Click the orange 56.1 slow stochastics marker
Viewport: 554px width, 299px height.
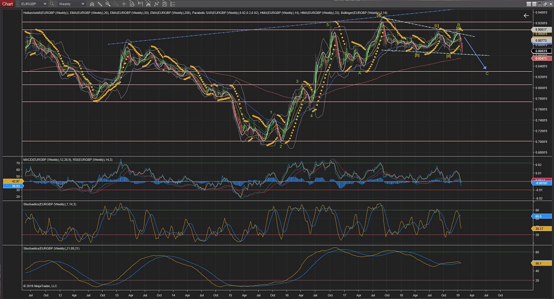541,263
